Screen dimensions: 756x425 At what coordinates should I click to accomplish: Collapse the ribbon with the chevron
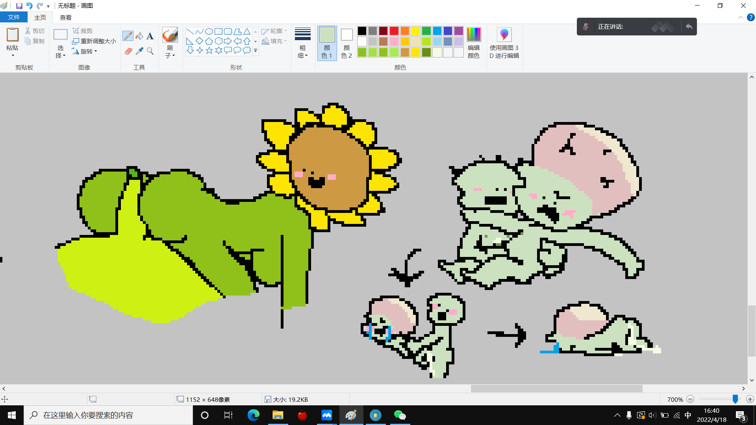[740, 17]
